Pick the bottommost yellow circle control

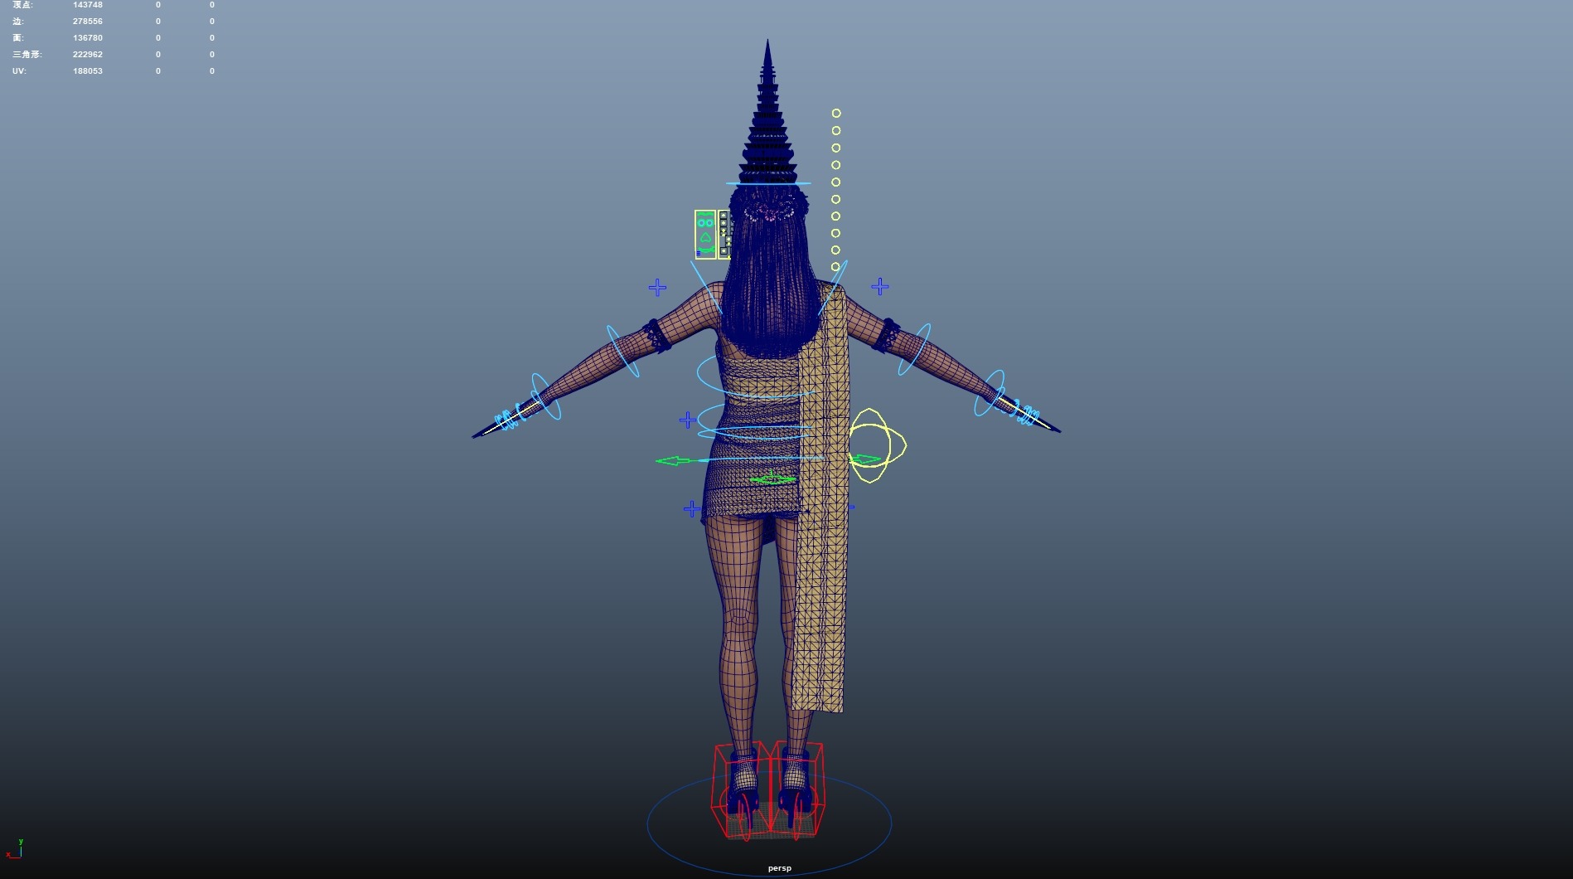(835, 267)
